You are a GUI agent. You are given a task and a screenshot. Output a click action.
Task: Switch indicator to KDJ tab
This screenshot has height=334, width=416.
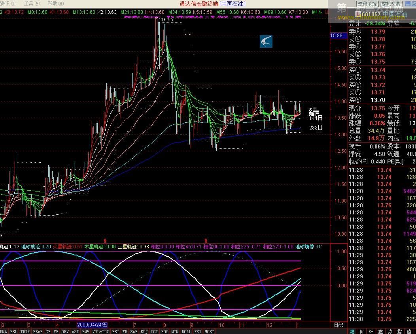click(x=144, y=332)
